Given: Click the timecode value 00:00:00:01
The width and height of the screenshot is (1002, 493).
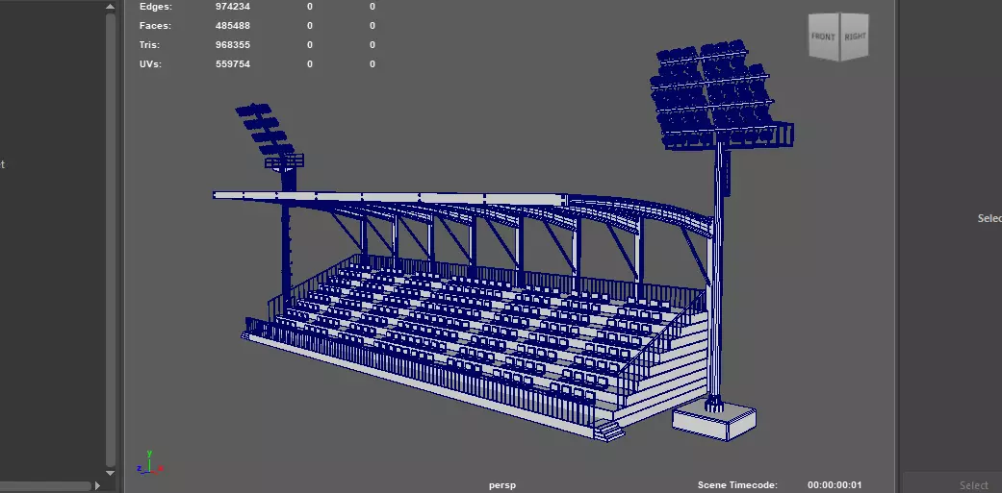Looking at the screenshot, I should click(835, 484).
